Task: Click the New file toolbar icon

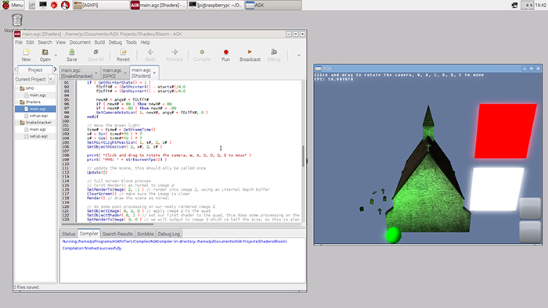Action: (x=26, y=55)
